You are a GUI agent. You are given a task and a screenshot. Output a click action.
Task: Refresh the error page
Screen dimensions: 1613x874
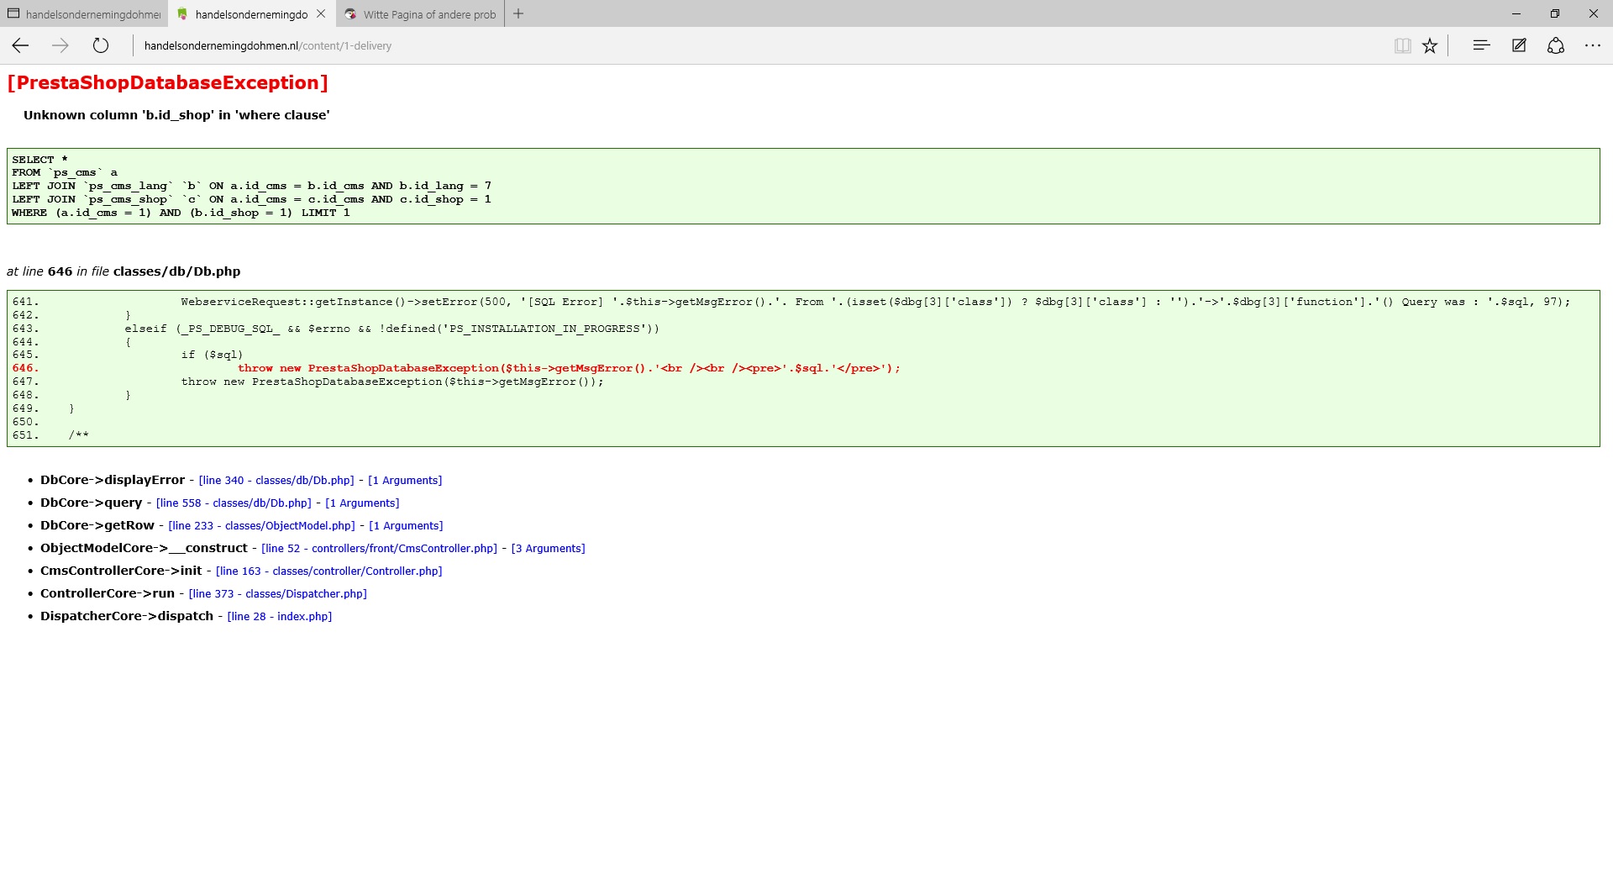click(101, 45)
